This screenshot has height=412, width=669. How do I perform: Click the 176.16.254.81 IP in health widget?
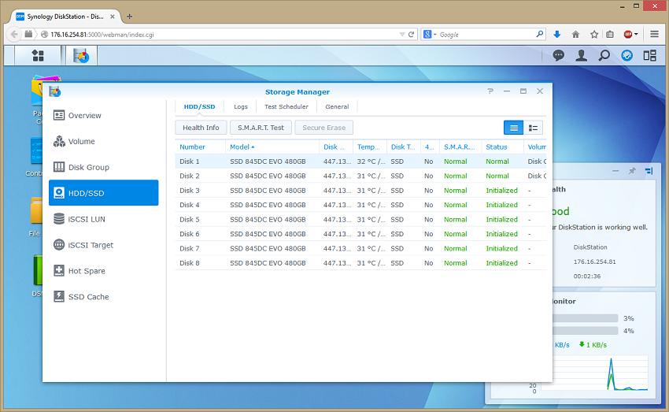(594, 262)
